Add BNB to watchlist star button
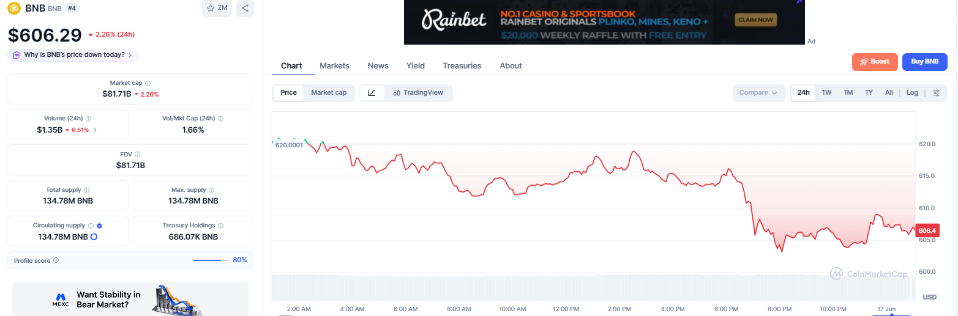This screenshot has width=958, height=316. tap(217, 8)
